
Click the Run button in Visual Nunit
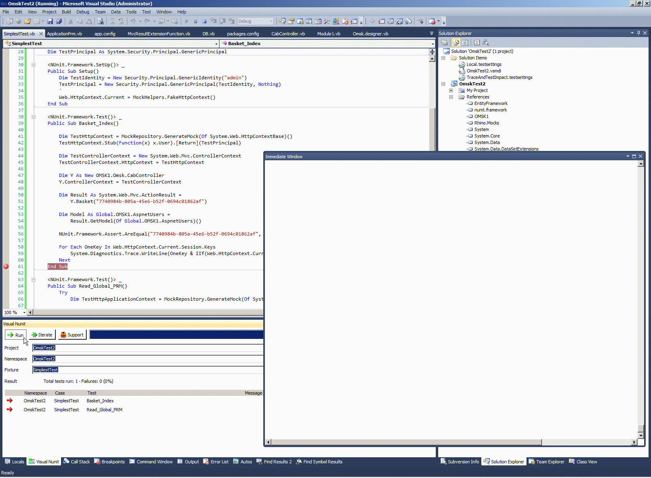tap(15, 335)
